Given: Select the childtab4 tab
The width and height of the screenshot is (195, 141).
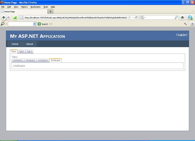Looking at the screenshot, I should (x=55, y=60).
